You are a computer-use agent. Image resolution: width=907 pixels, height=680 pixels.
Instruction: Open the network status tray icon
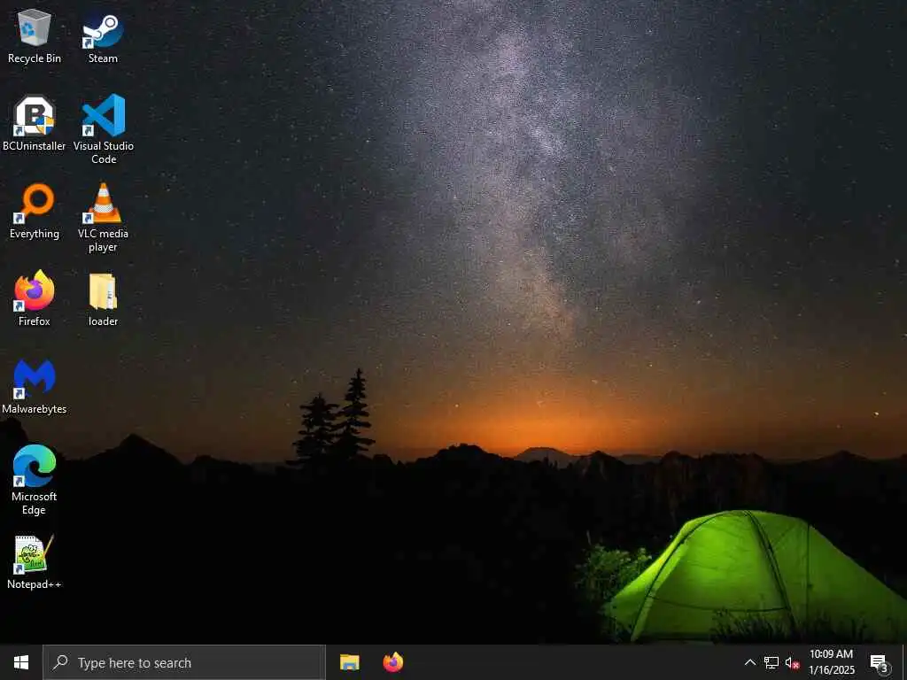[x=771, y=662]
